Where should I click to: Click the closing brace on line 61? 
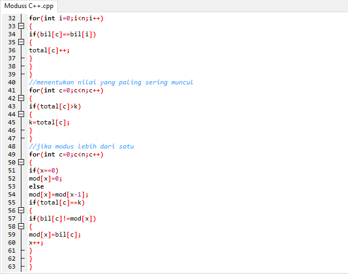click(31, 250)
